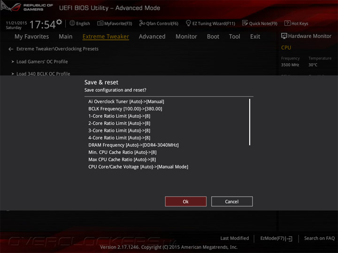This screenshot has height=253, width=338.
Task: Click the English language selector
Action: click(x=83, y=23)
